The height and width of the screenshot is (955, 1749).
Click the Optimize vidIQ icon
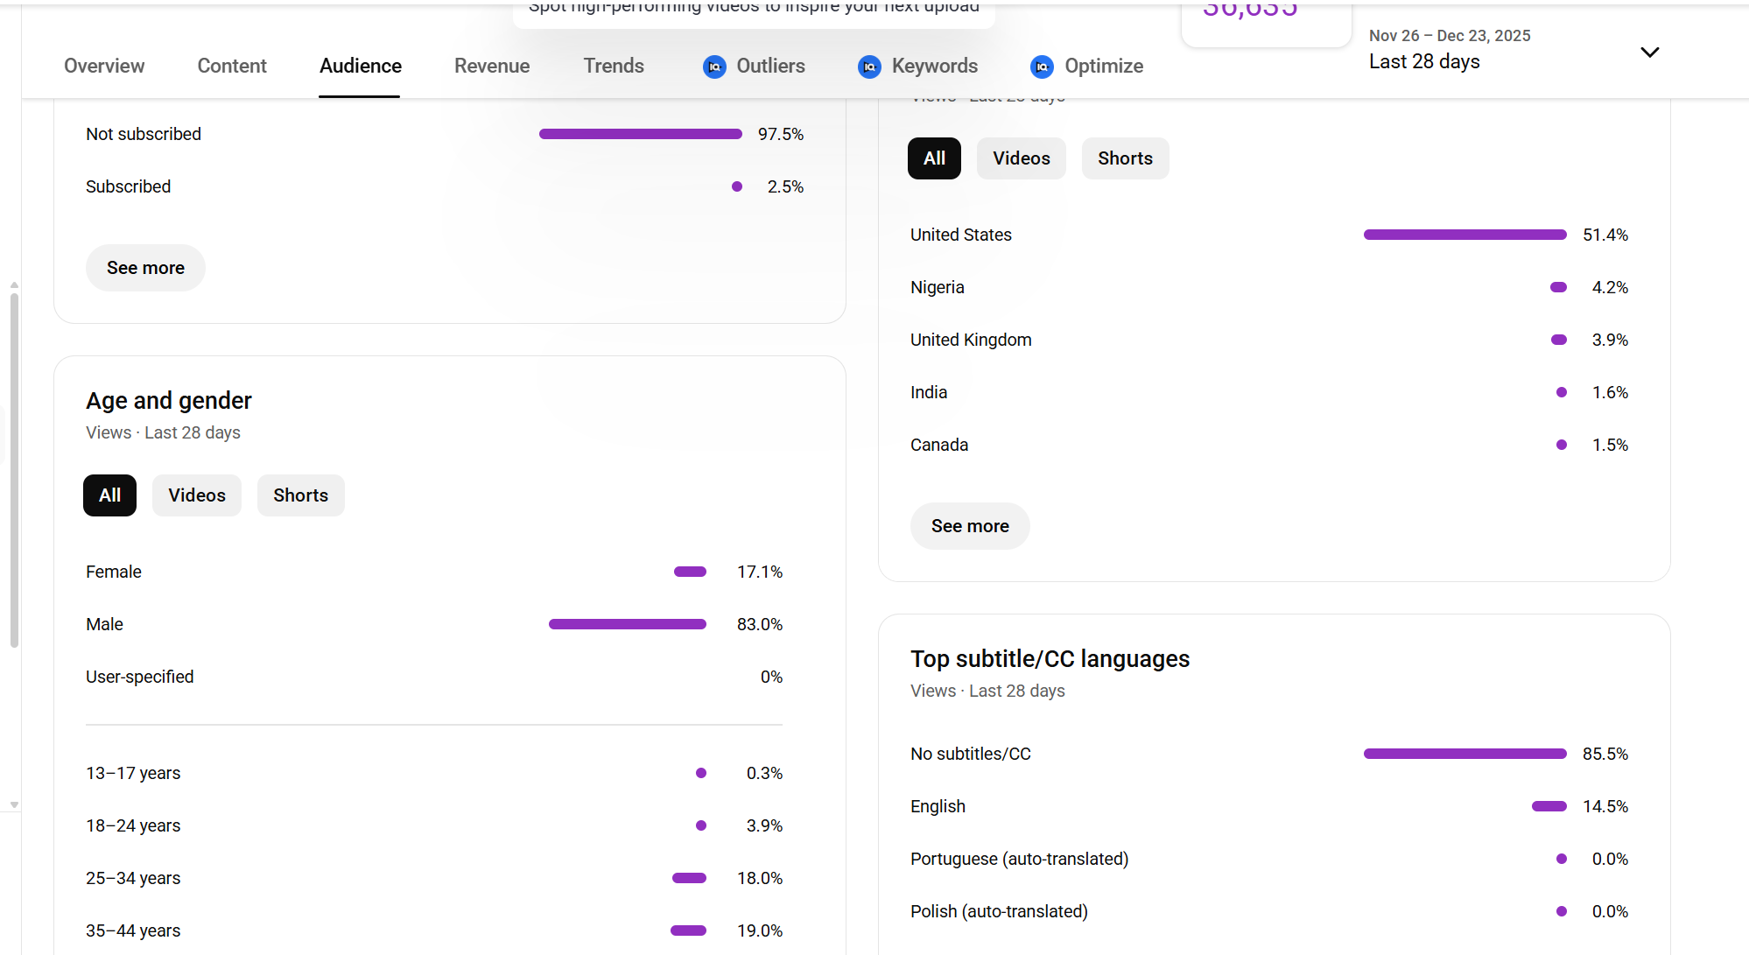pyautogui.click(x=1042, y=67)
